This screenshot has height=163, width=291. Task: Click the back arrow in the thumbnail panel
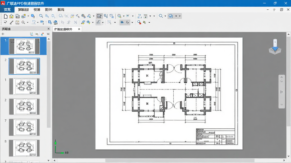[3, 34]
